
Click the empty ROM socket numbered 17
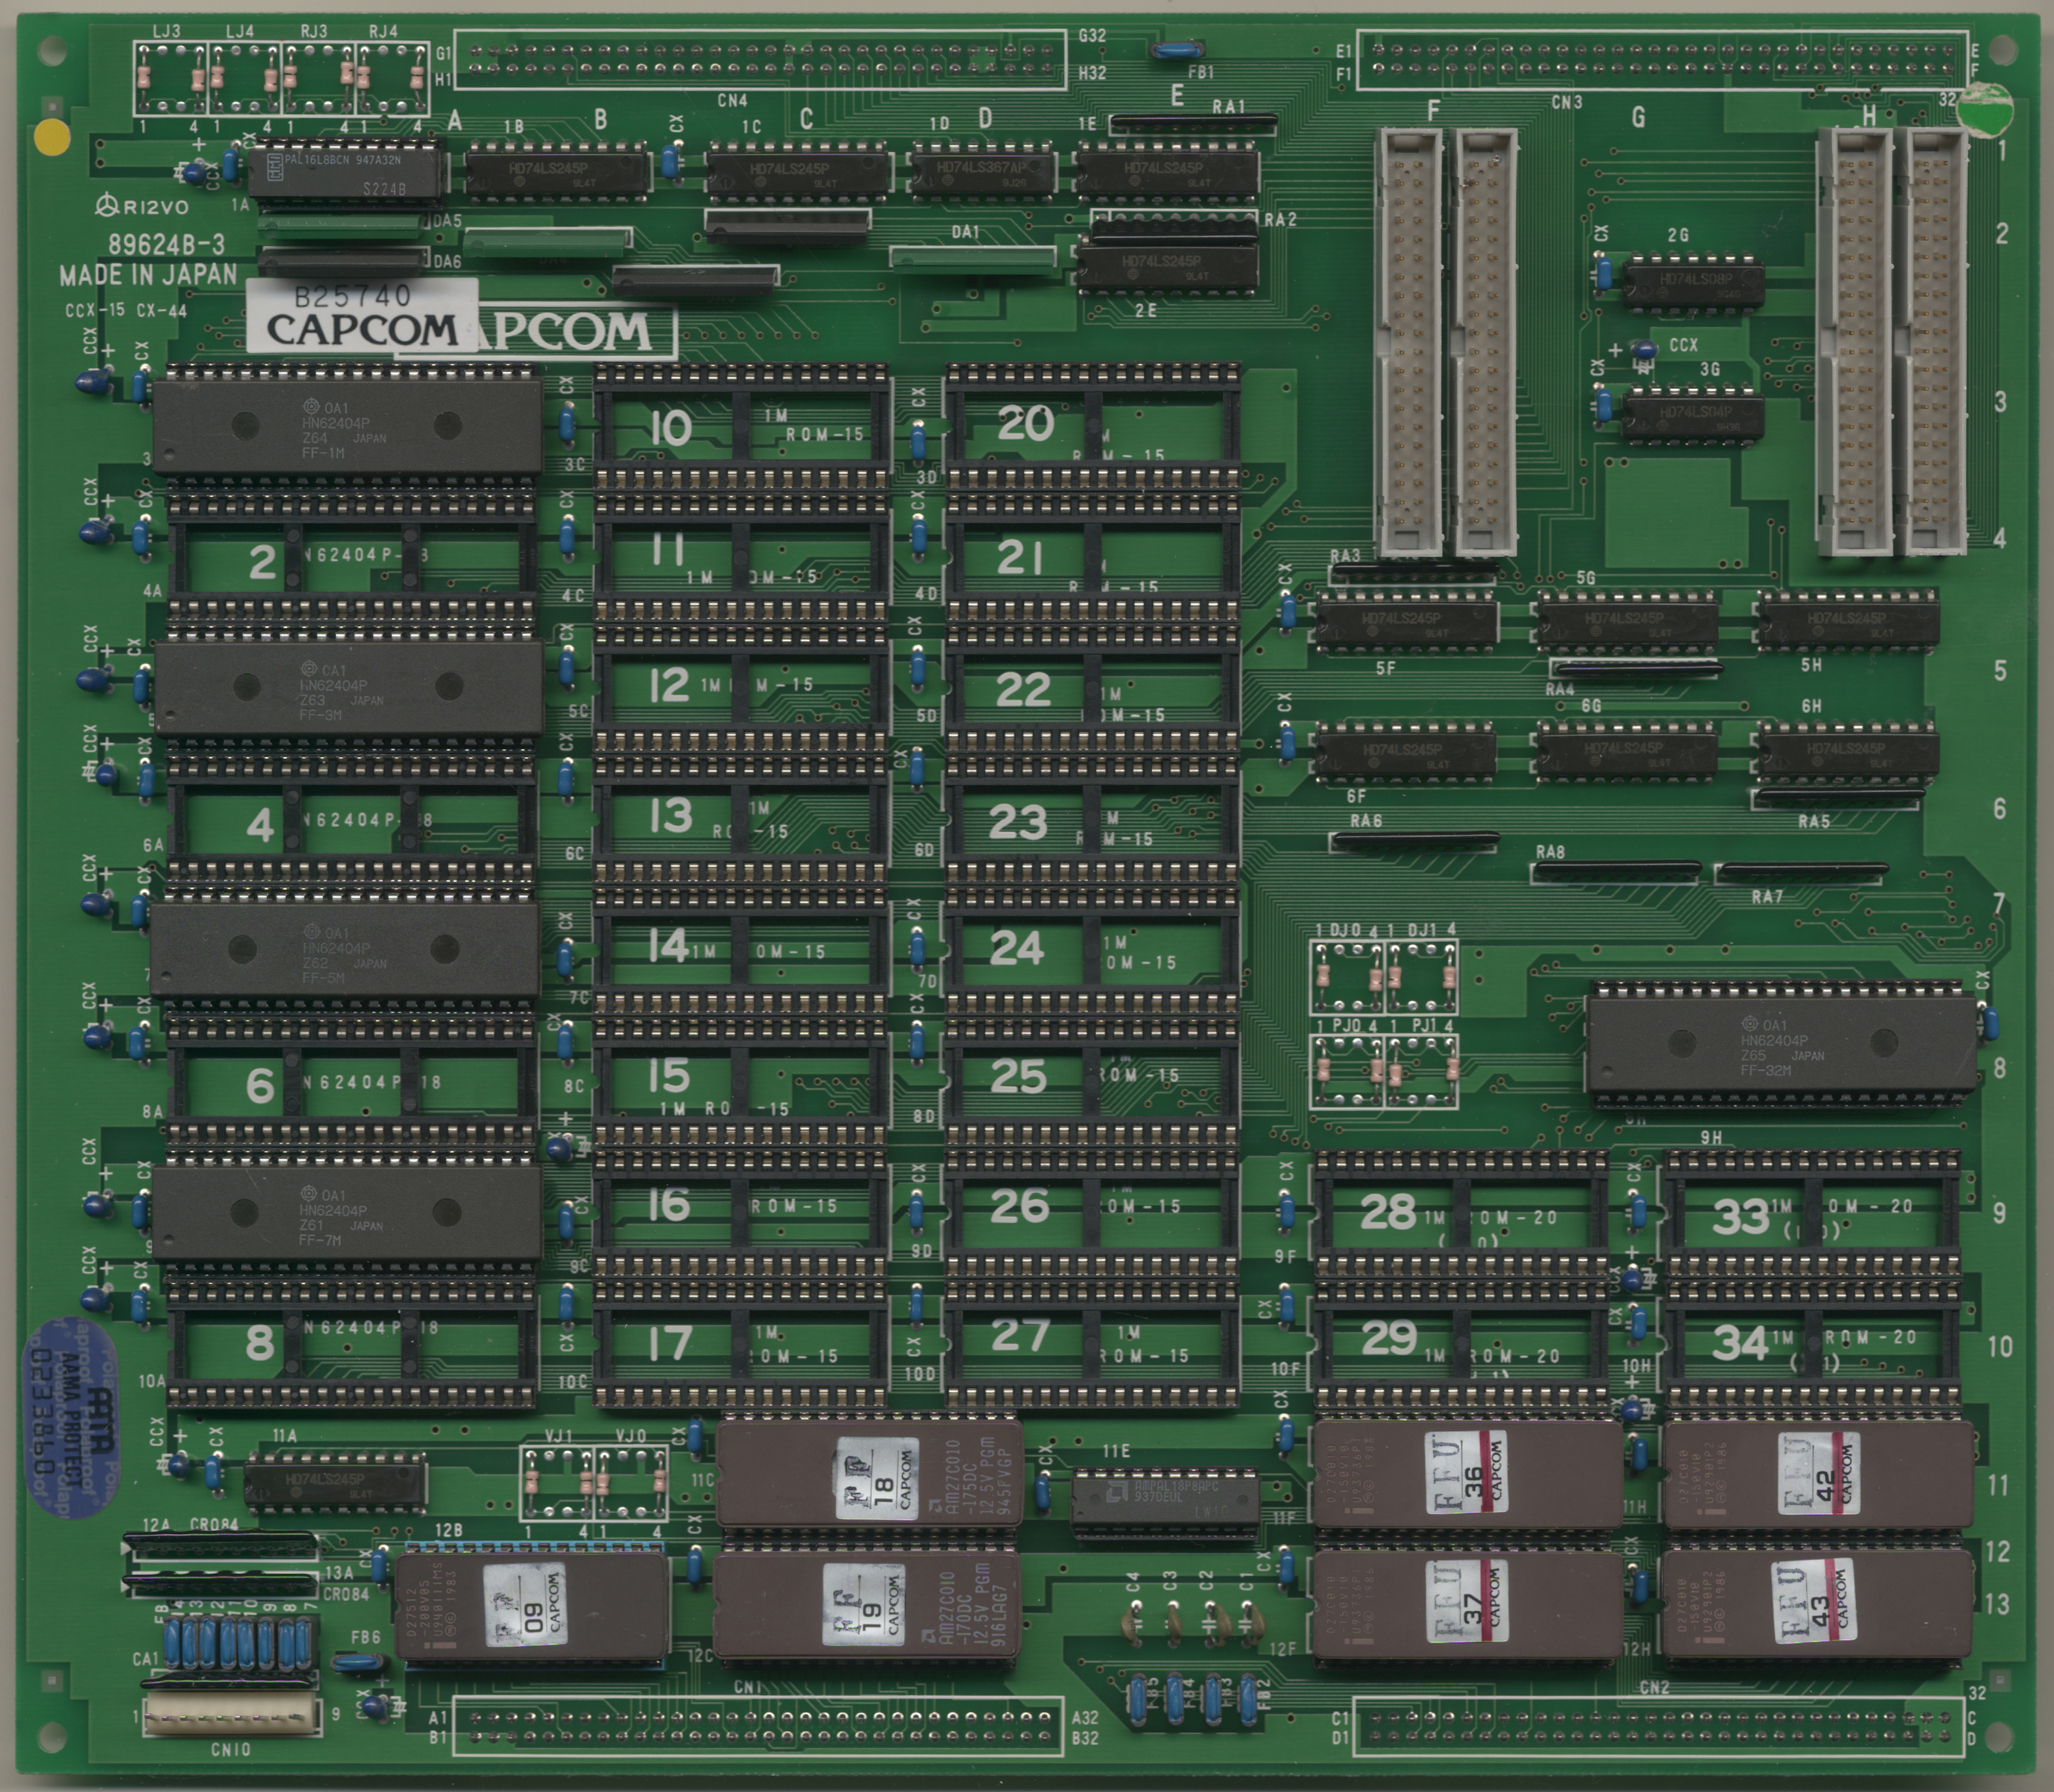tap(741, 1345)
